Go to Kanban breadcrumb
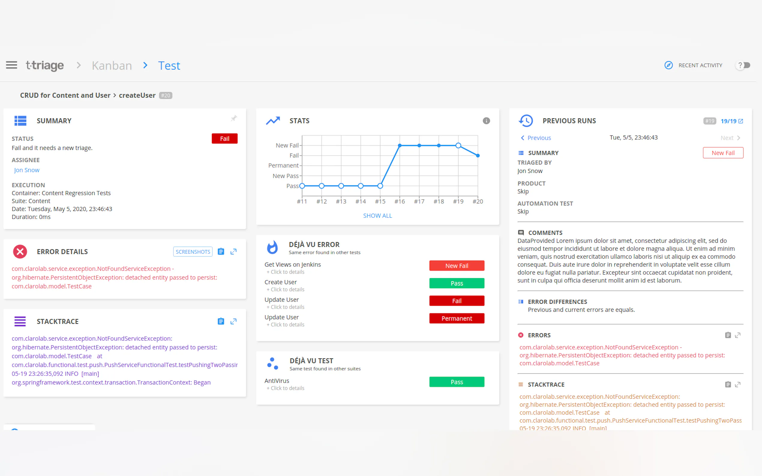 tap(112, 65)
